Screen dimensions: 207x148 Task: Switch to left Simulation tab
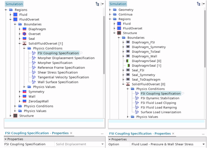(x=14, y=4)
